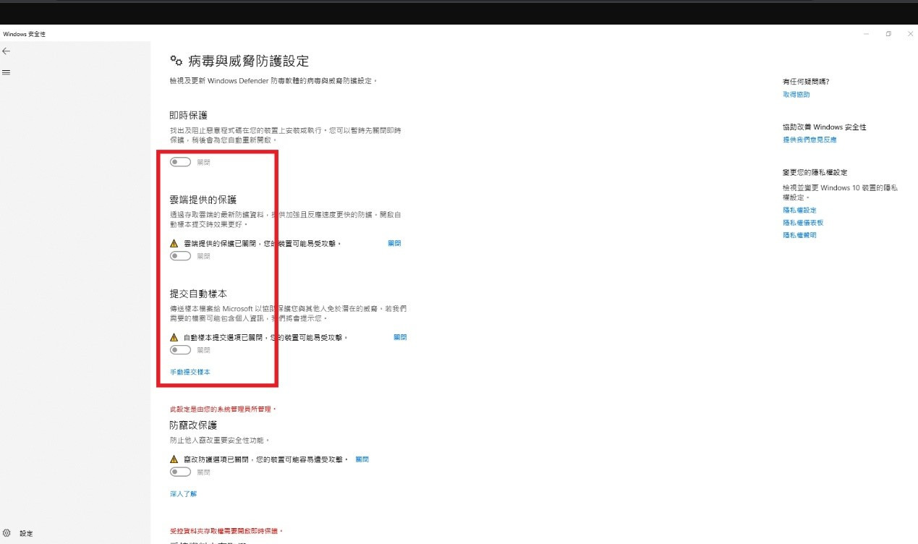Enable the 即時保護 toggle
This screenshot has width=918, height=544.
click(180, 162)
